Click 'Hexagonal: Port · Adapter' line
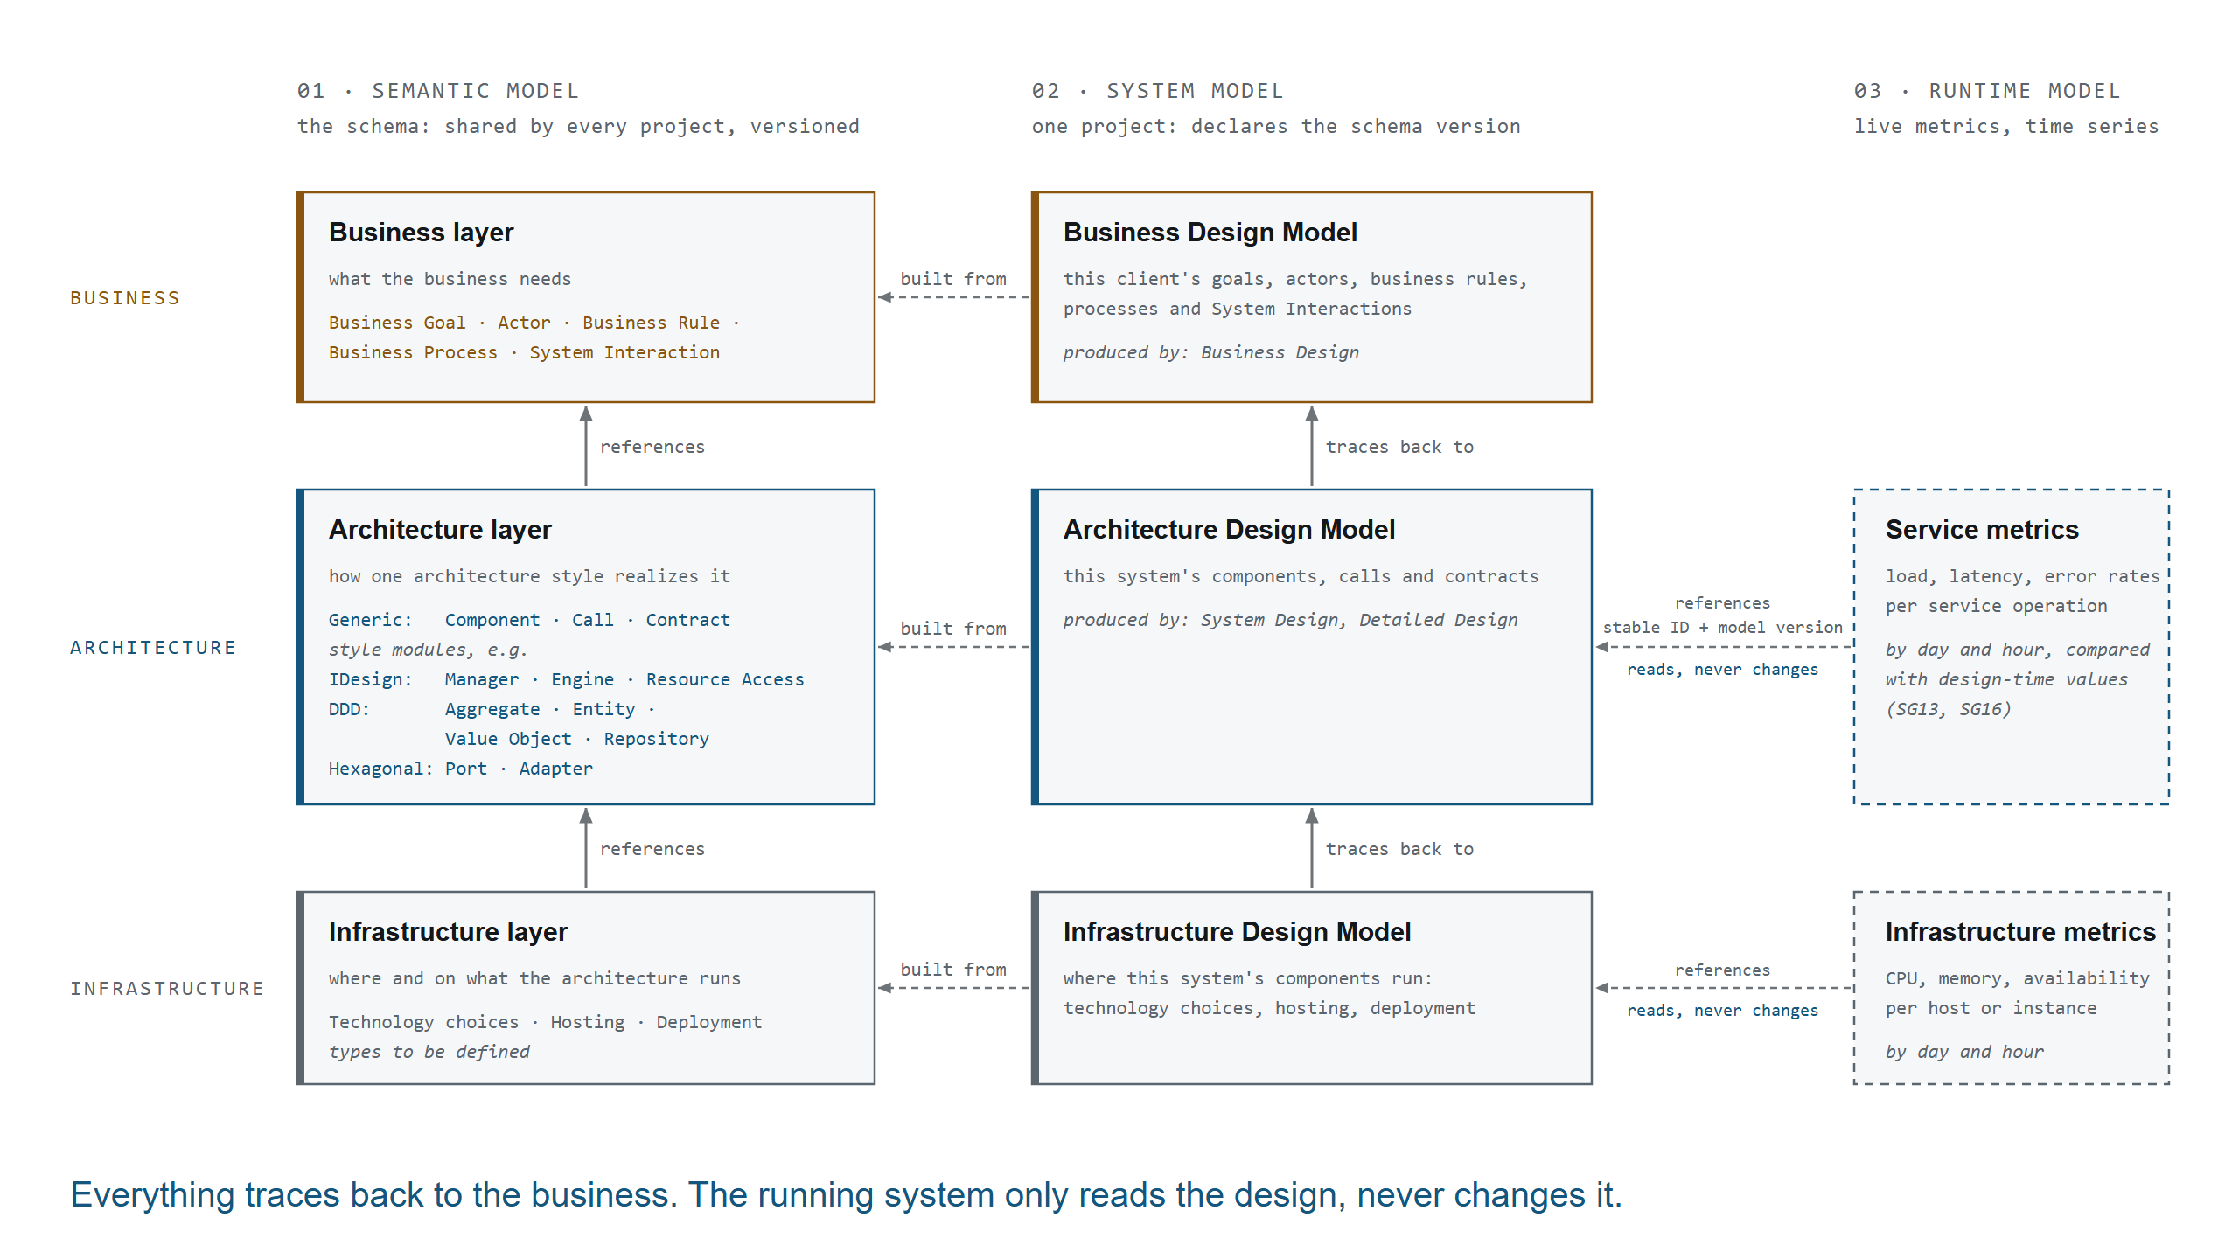The height and width of the screenshot is (1259, 2239). click(461, 769)
